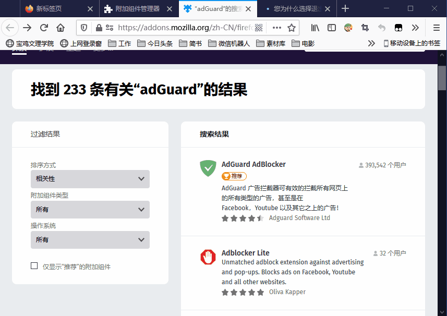
Task: Open the Adblocker Lite red hand icon
Action: pyautogui.click(x=208, y=257)
